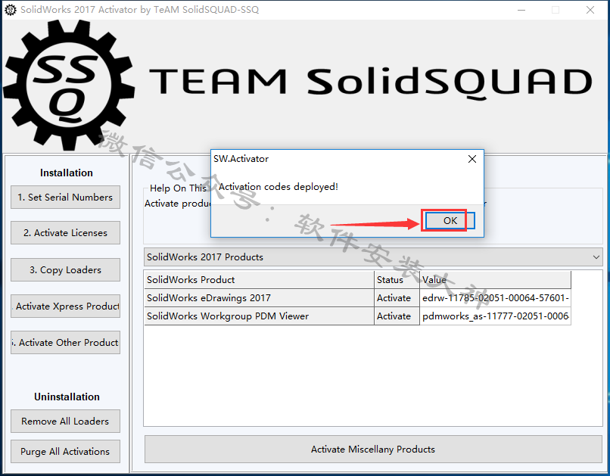
Task: Click the Remove All Loaders button
Action: (65, 422)
